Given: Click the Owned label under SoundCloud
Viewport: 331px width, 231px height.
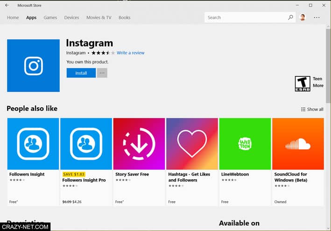Looking at the screenshot, I should point(280,202).
